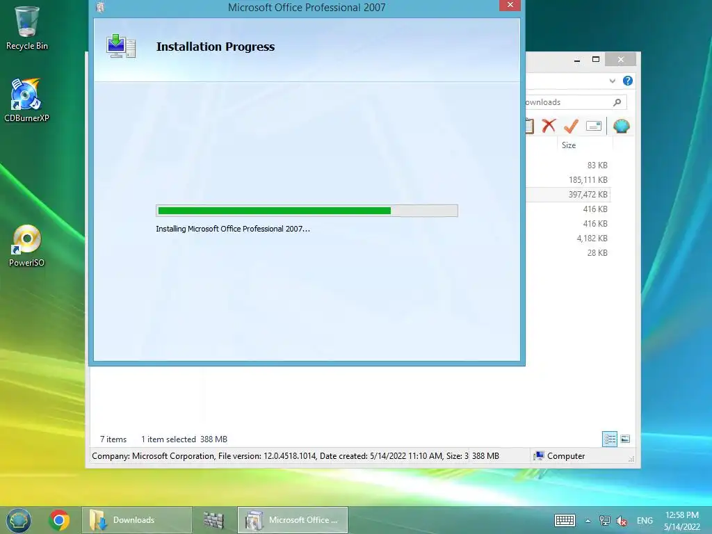
Task: Click the installer title bar icon
Action: 100,7
